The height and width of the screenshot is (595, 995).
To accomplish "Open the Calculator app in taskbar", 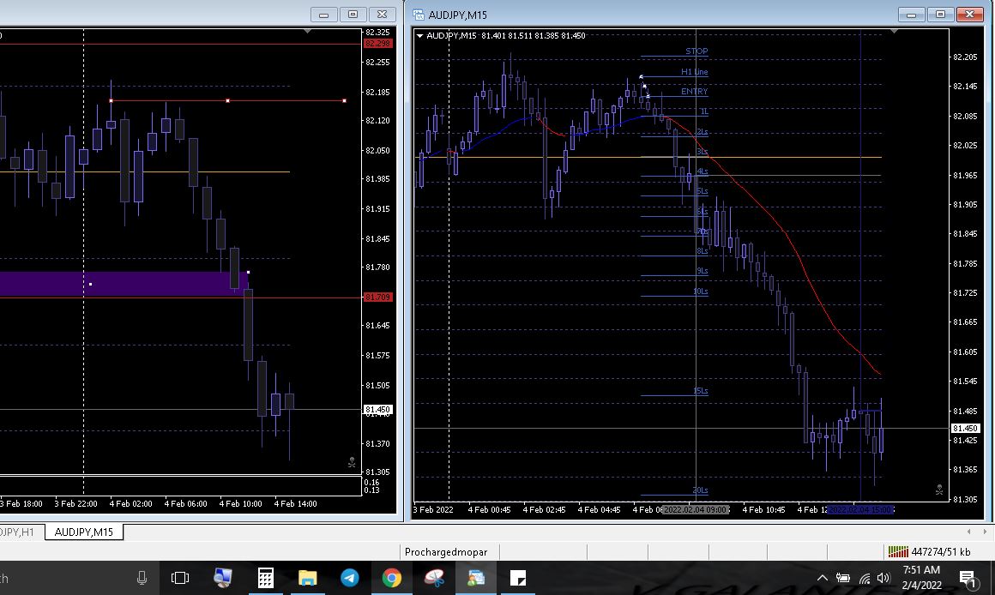I will (x=265, y=578).
